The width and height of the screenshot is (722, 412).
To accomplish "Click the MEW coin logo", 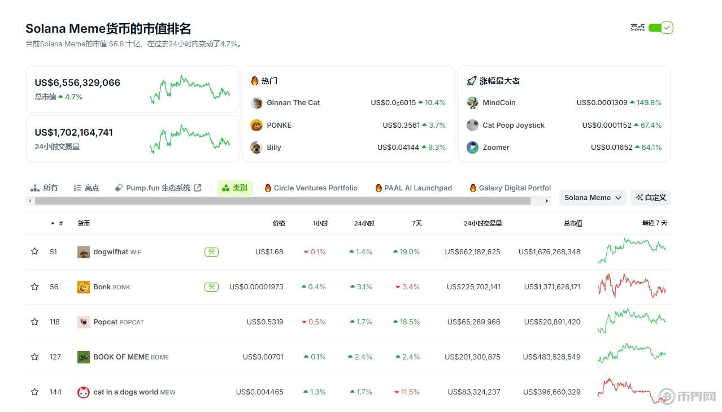I will (84, 392).
